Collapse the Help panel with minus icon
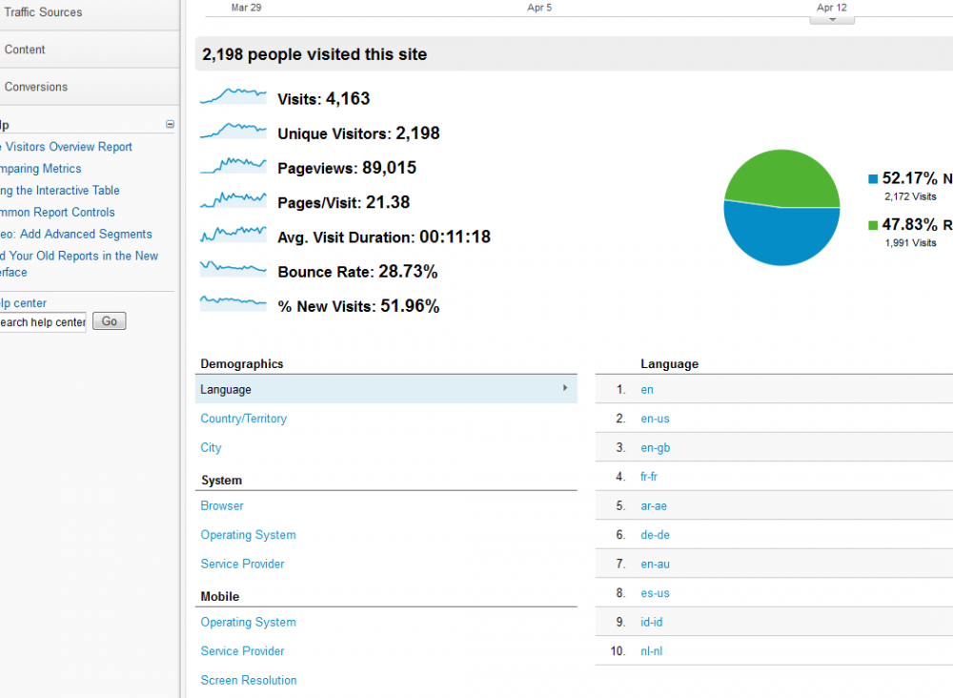The width and height of the screenshot is (953, 698). (170, 124)
